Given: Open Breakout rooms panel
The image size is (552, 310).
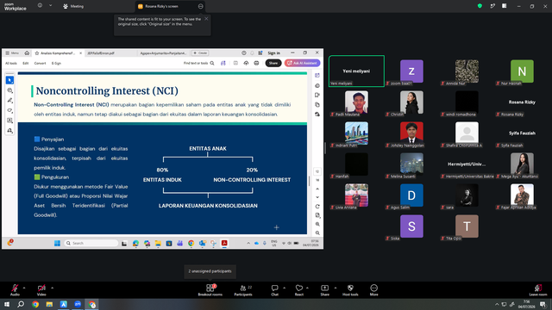Looking at the screenshot, I should (x=210, y=290).
